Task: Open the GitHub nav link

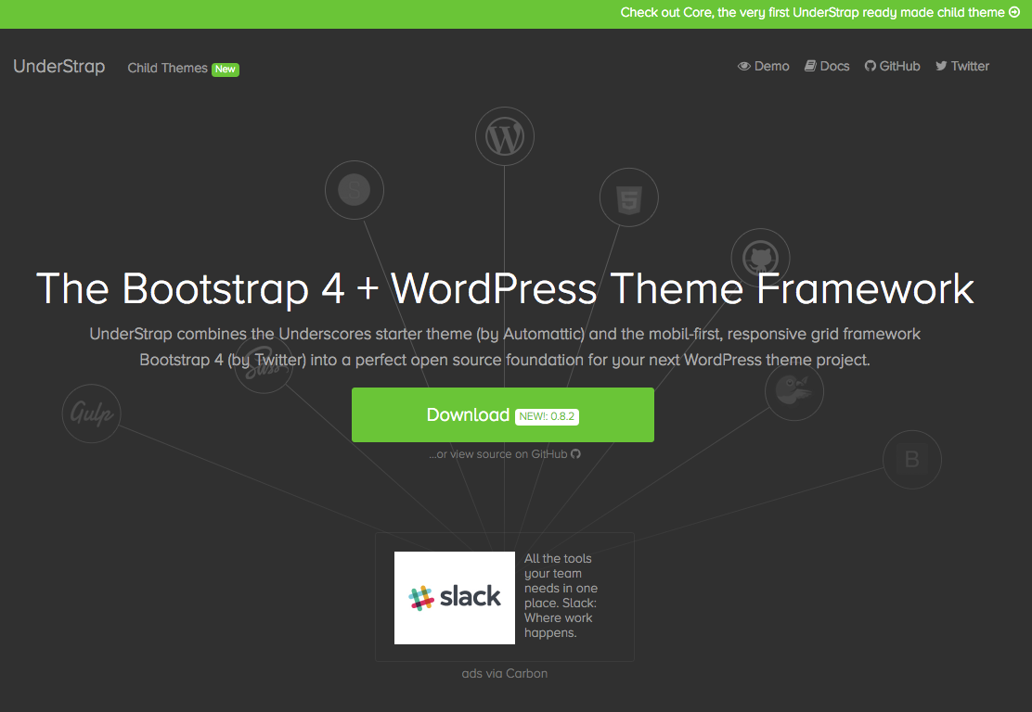Action: (892, 66)
